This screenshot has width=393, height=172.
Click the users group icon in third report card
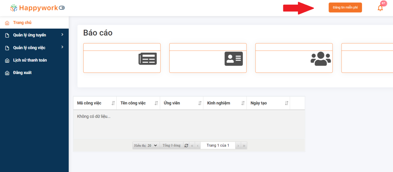click(x=321, y=59)
